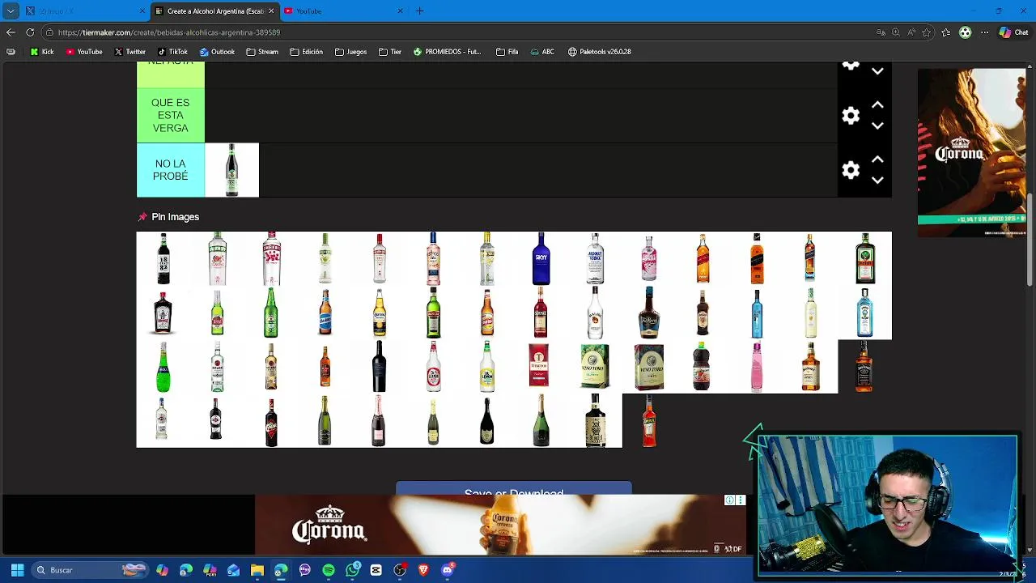Open CapCut from the taskbar
This screenshot has height=583, width=1036.
(376, 570)
